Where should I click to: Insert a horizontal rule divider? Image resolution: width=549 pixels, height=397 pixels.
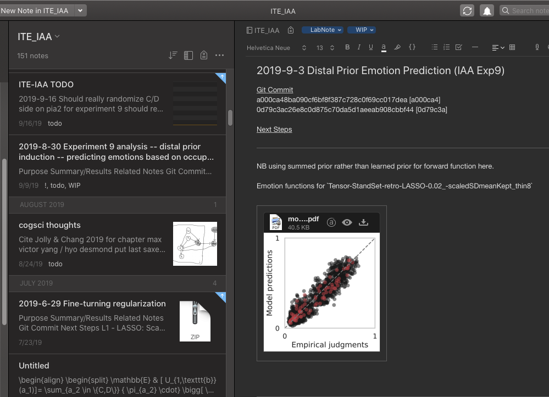coord(475,47)
